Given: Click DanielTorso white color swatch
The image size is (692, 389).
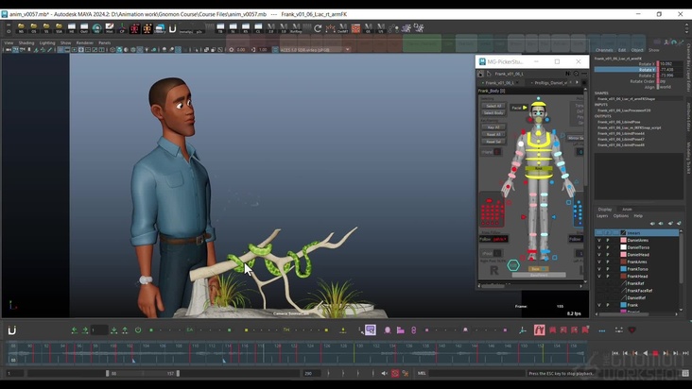Looking at the screenshot, I should tap(624, 247).
